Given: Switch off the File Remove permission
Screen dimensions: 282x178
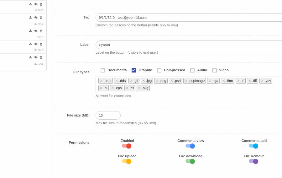Looking at the screenshot, I should (x=253, y=161).
